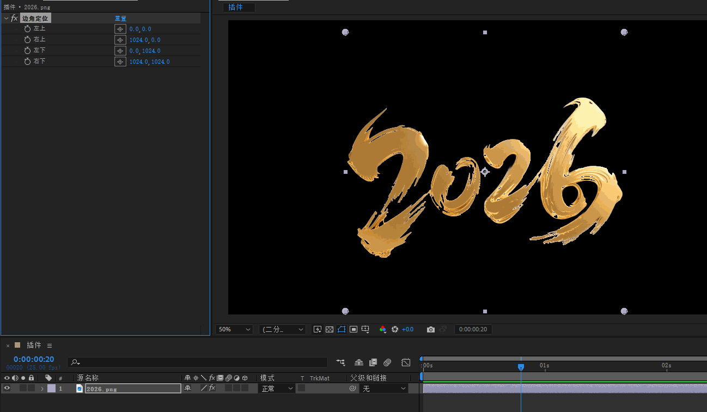Toggle fast previews icon in viewer
Screen dimensions: 707x412
[x=318, y=329]
